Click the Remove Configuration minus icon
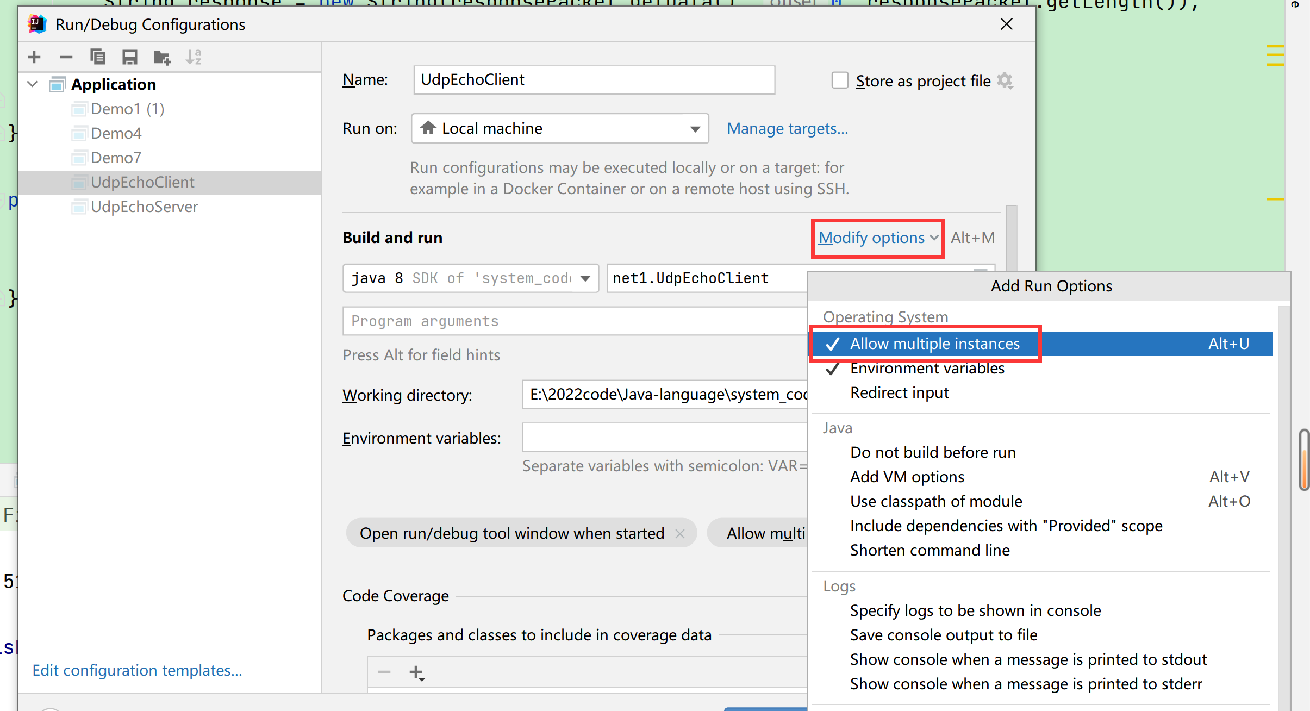The image size is (1310, 711). (66, 57)
